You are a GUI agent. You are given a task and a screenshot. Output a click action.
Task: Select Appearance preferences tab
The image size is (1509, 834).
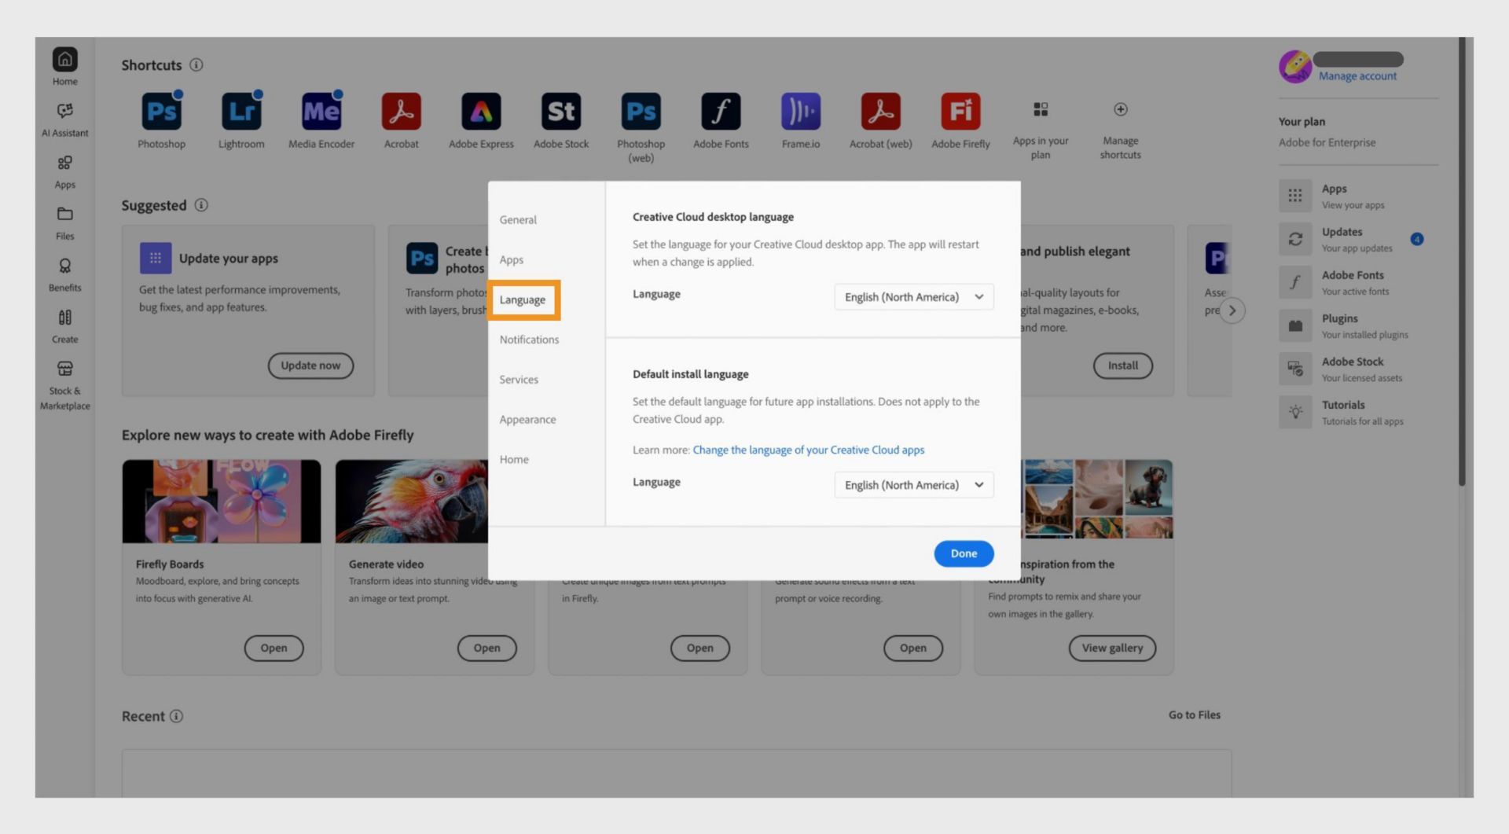pos(527,420)
